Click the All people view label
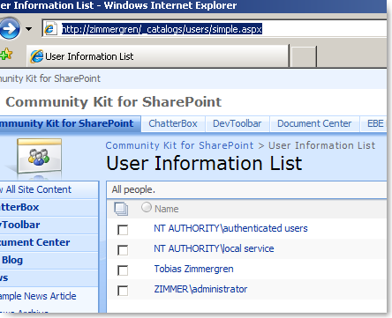 pyautogui.click(x=133, y=189)
